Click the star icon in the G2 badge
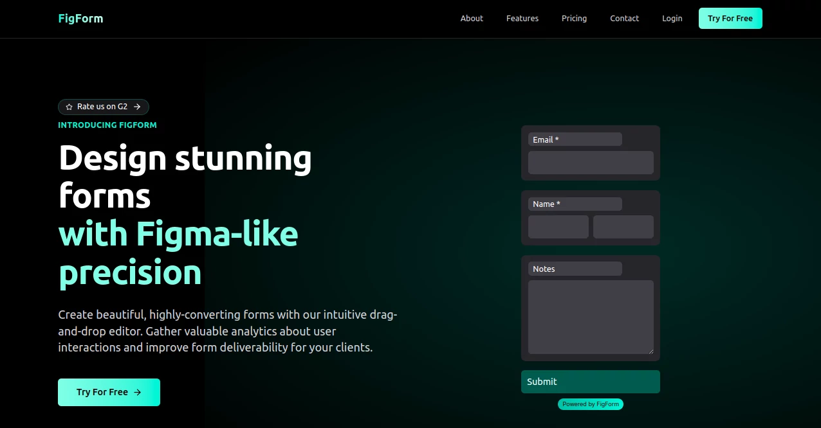The width and height of the screenshot is (821, 428). 69,107
